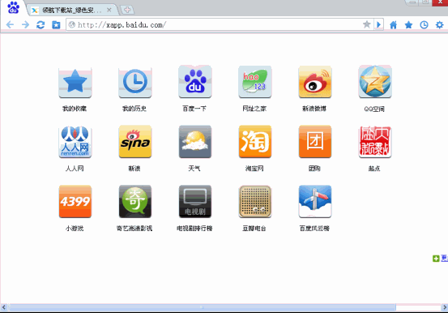
Task: Click the 百度风云榜 label text
Action: 314,229
